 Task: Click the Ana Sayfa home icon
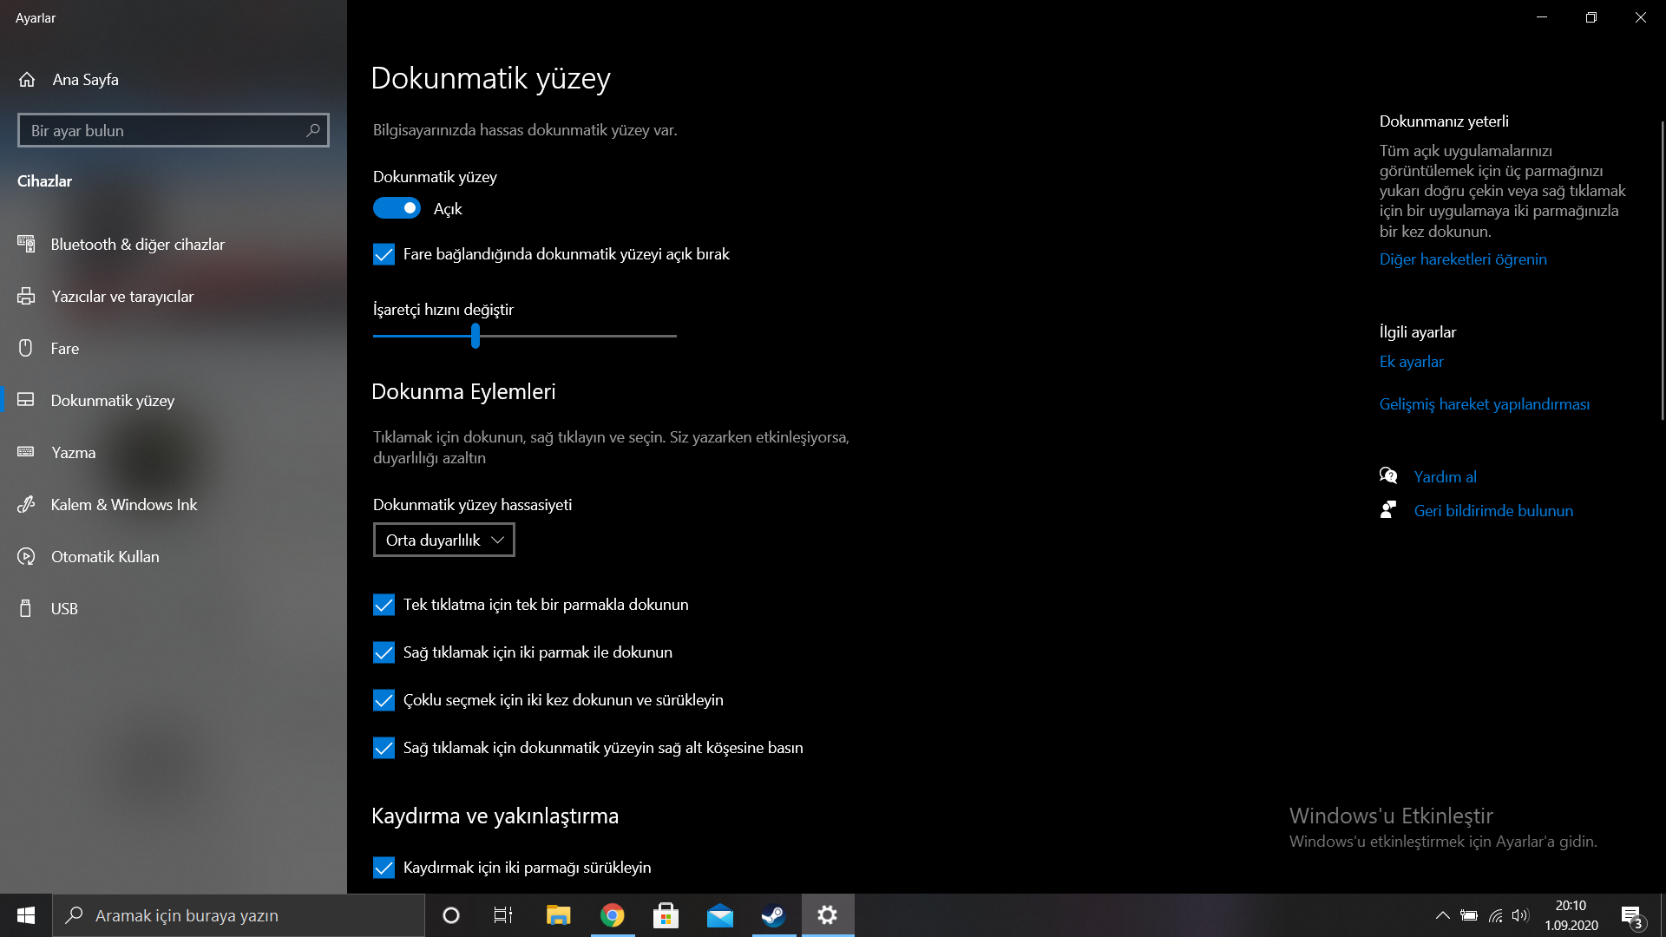27,80
